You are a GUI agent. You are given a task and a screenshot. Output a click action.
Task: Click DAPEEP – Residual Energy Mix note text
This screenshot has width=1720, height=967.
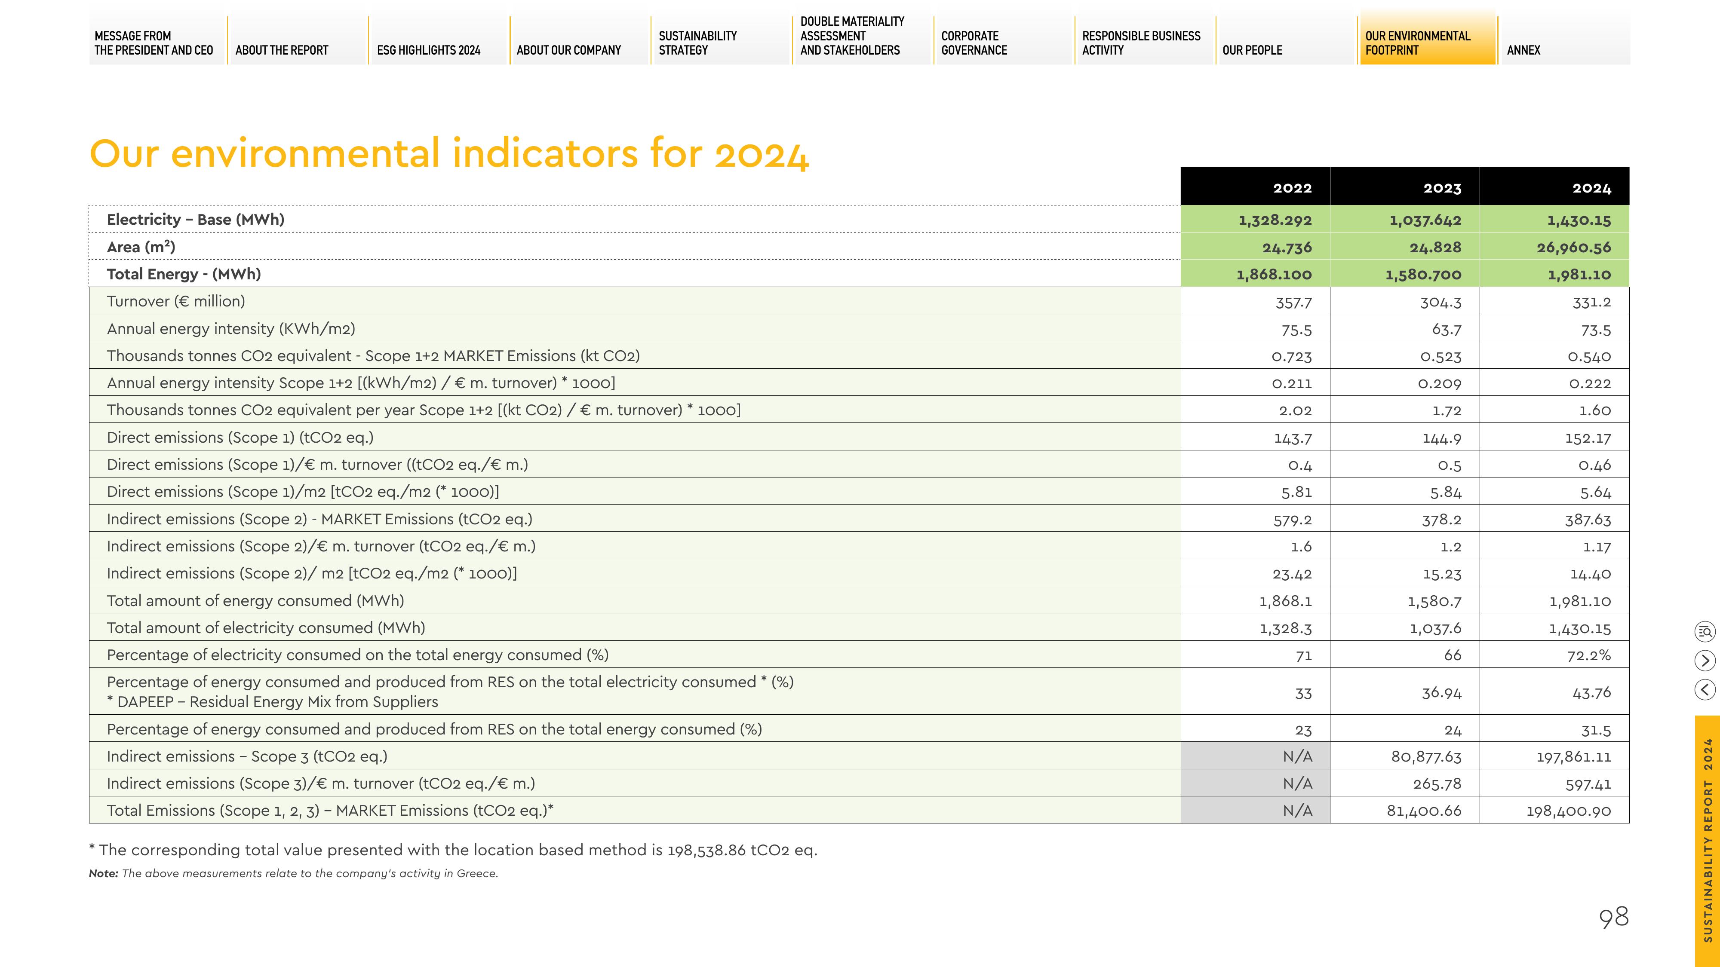coord(273,702)
